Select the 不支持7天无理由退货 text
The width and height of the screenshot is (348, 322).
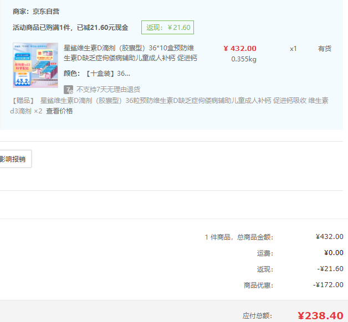click(108, 90)
